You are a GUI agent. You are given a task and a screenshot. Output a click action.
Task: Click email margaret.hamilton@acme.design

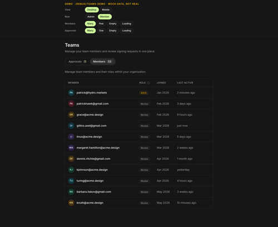[98, 147]
